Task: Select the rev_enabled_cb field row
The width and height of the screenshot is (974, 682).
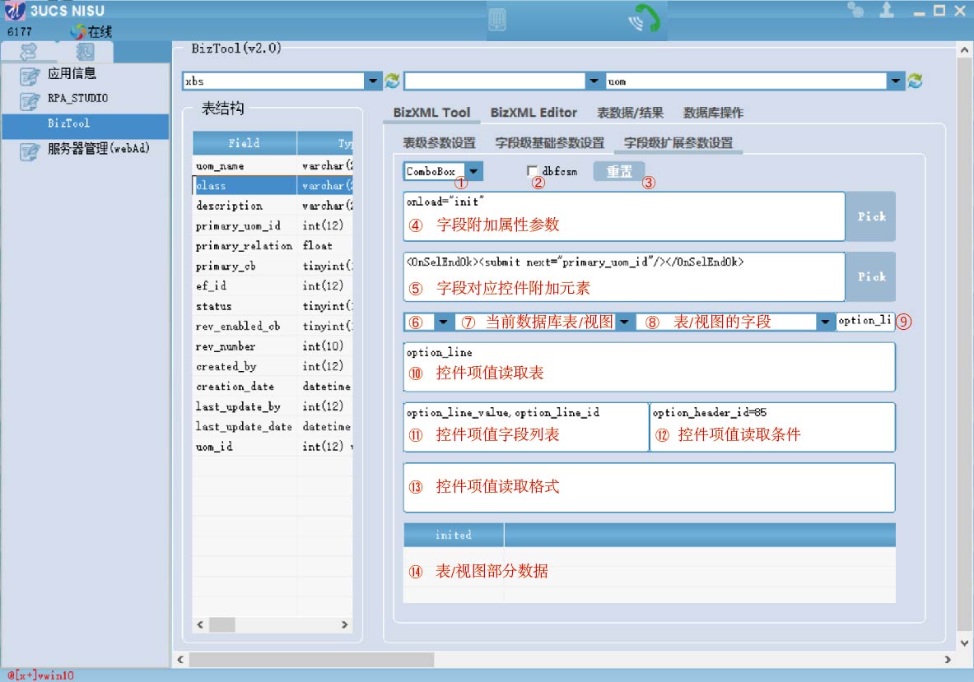Action: (273, 326)
